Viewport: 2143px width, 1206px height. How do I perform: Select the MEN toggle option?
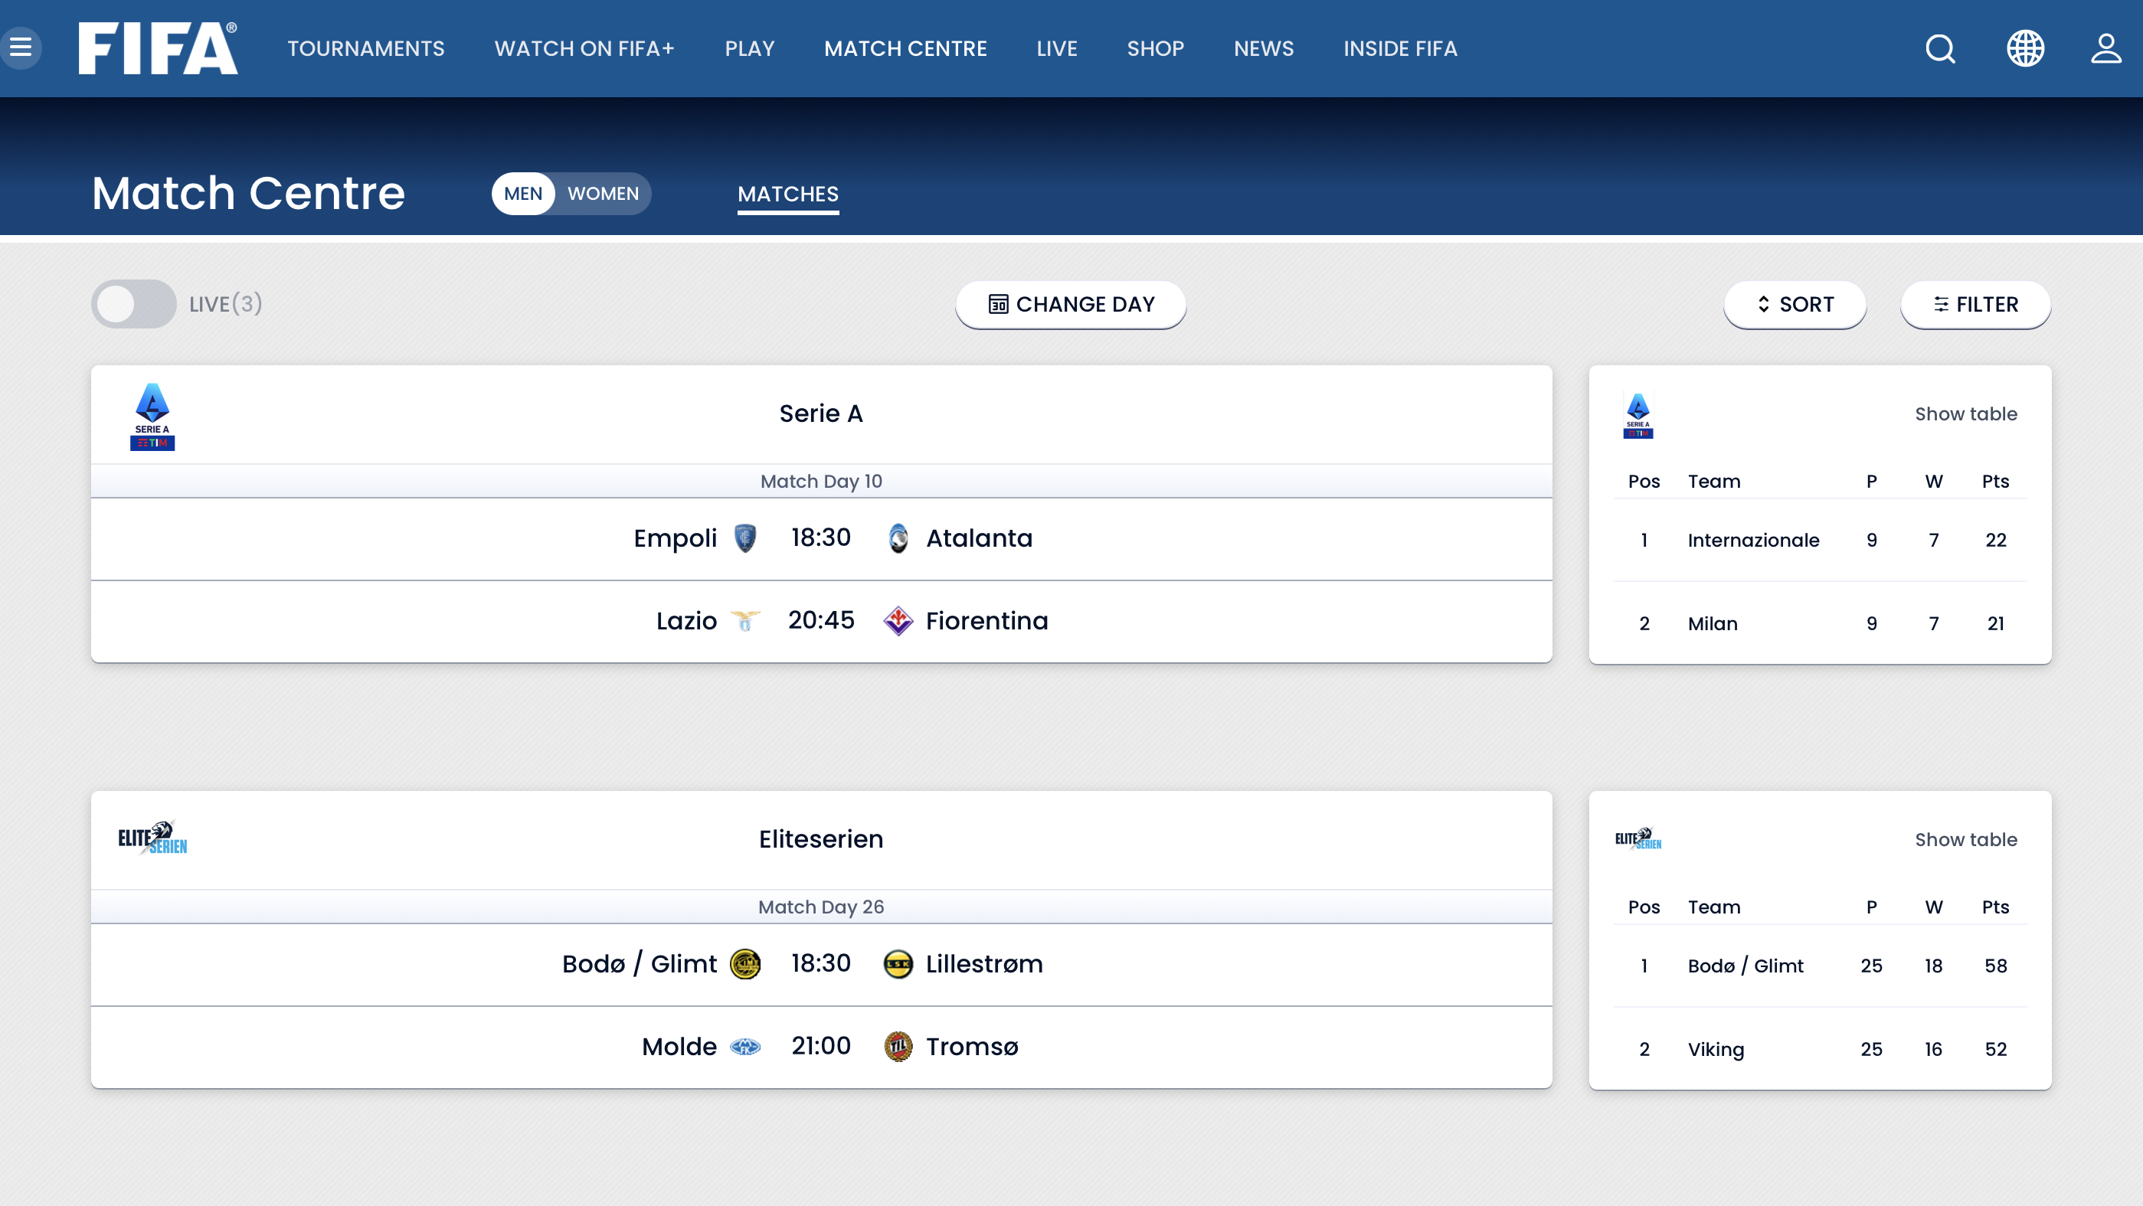522,194
